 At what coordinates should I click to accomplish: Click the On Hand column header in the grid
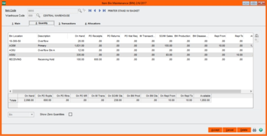click(76, 36)
